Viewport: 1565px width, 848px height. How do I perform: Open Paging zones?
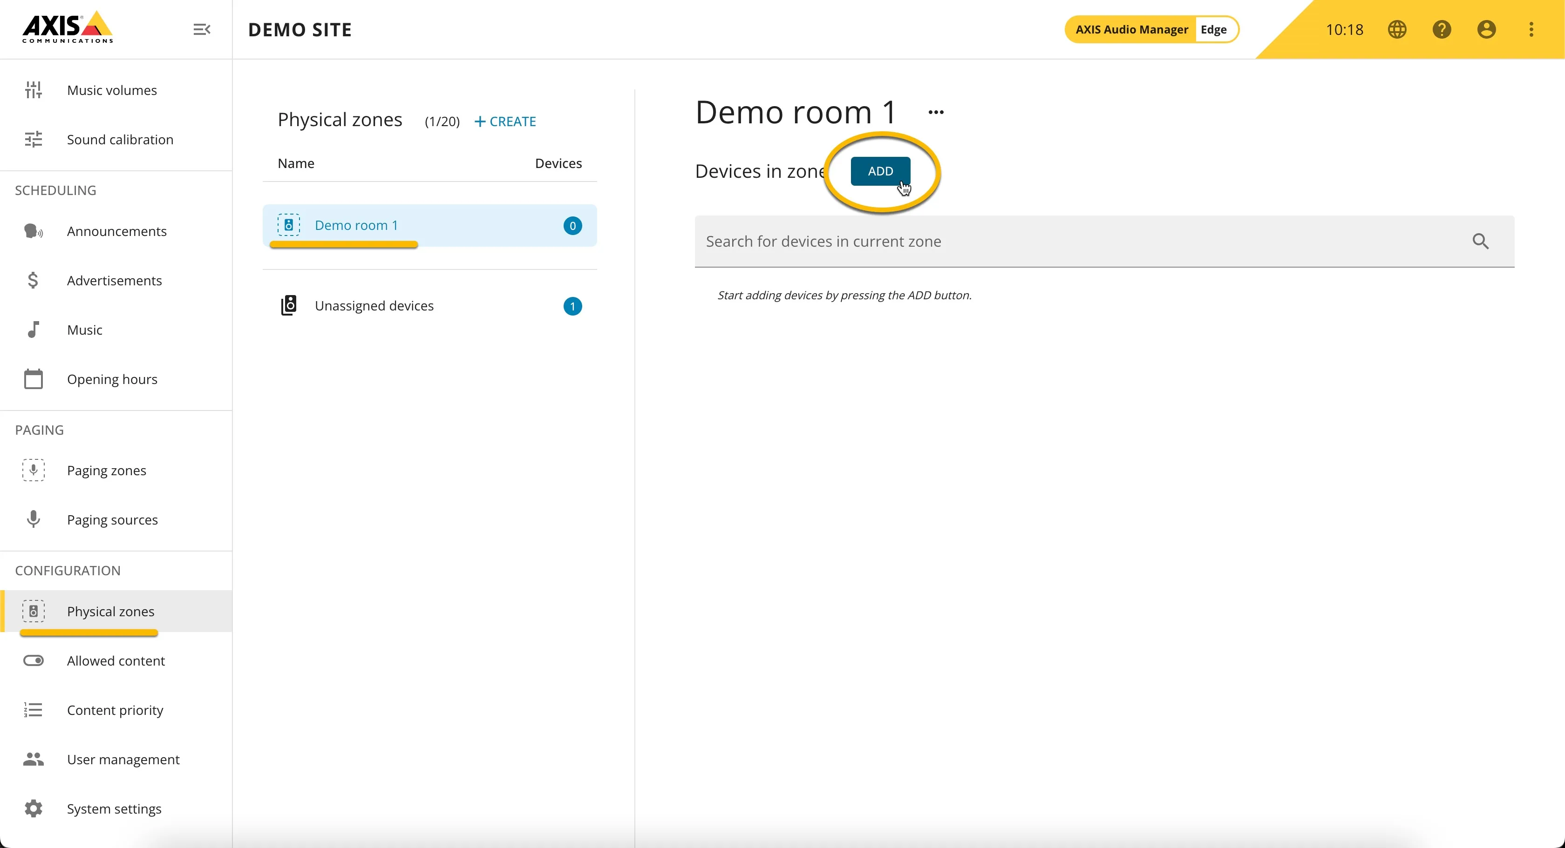(116, 471)
